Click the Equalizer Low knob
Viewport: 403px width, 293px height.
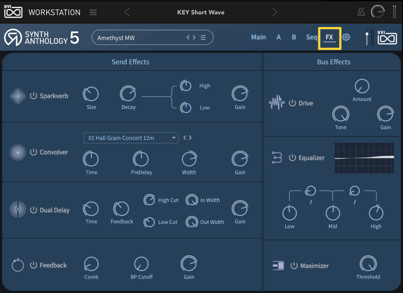pyautogui.click(x=289, y=213)
